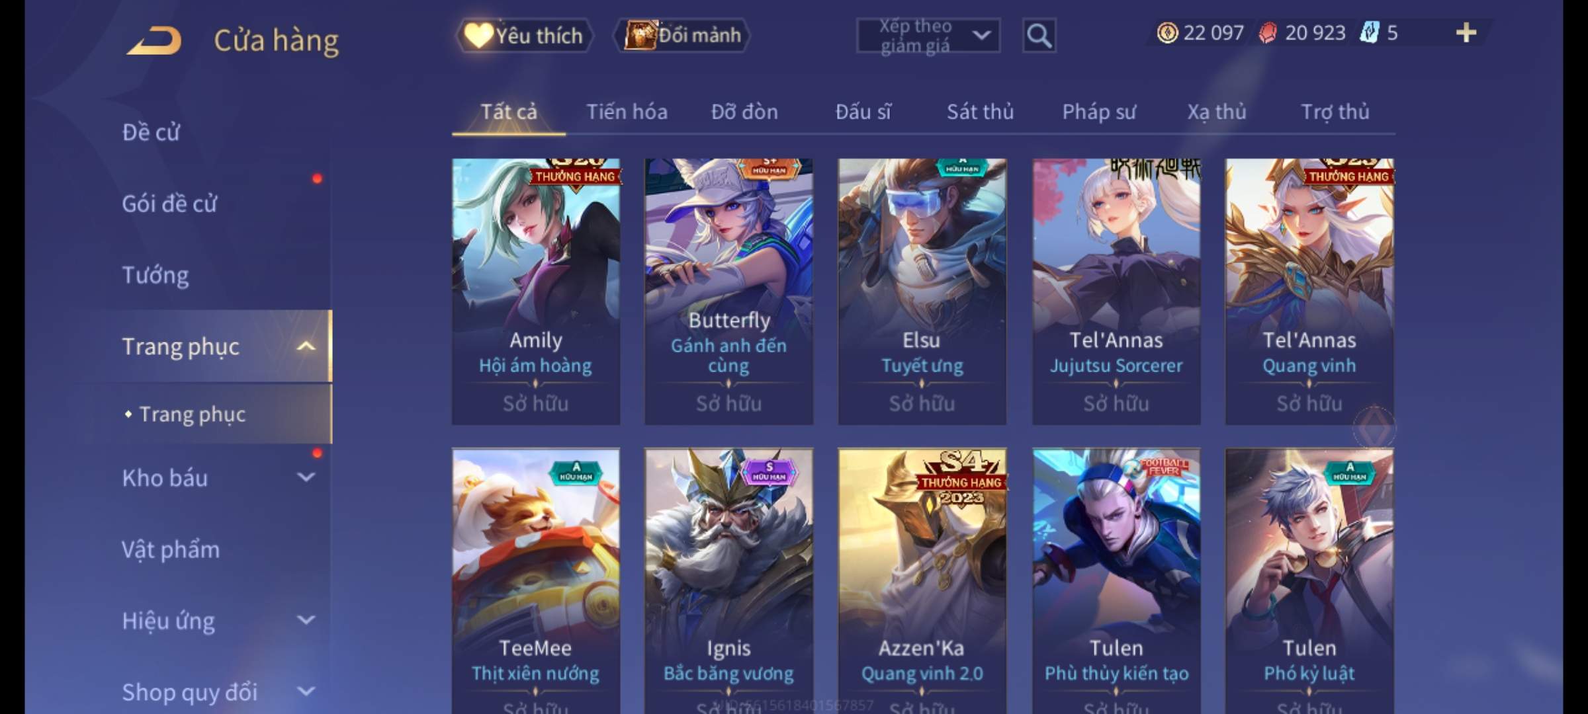Select the Sát thủ tab
The image size is (1588, 714).
click(980, 112)
